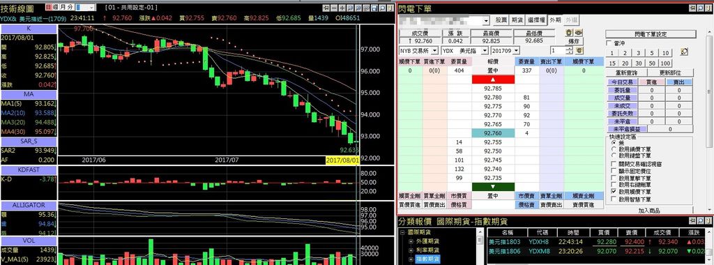Image resolution: width=714 pixels, height=265 pixels.
Task: Click the 買單全刪 button
Action: click(x=434, y=196)
